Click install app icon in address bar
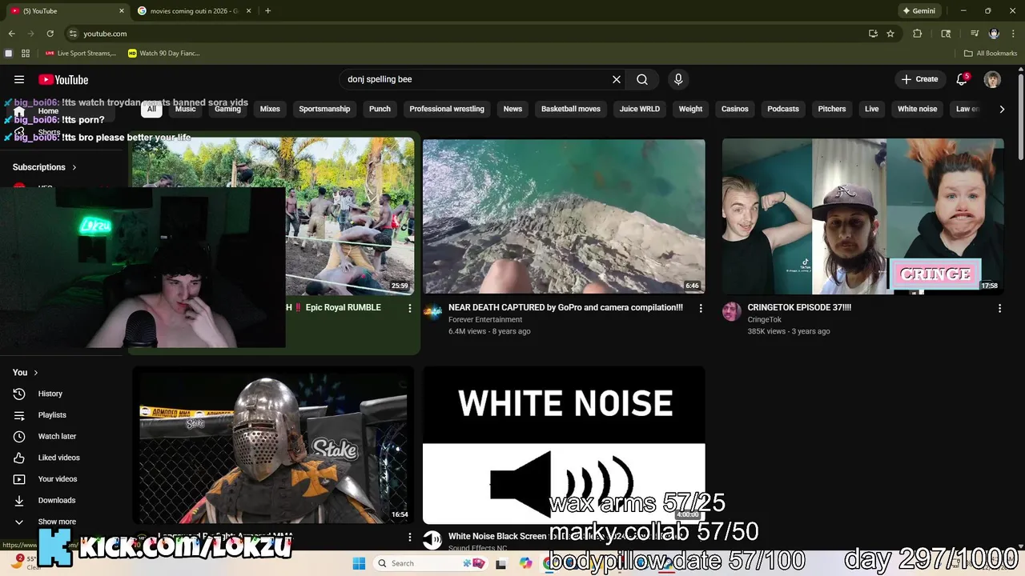Image resolution: width=1025 pixels, height=576 pixels. click(x=873, y=34)
